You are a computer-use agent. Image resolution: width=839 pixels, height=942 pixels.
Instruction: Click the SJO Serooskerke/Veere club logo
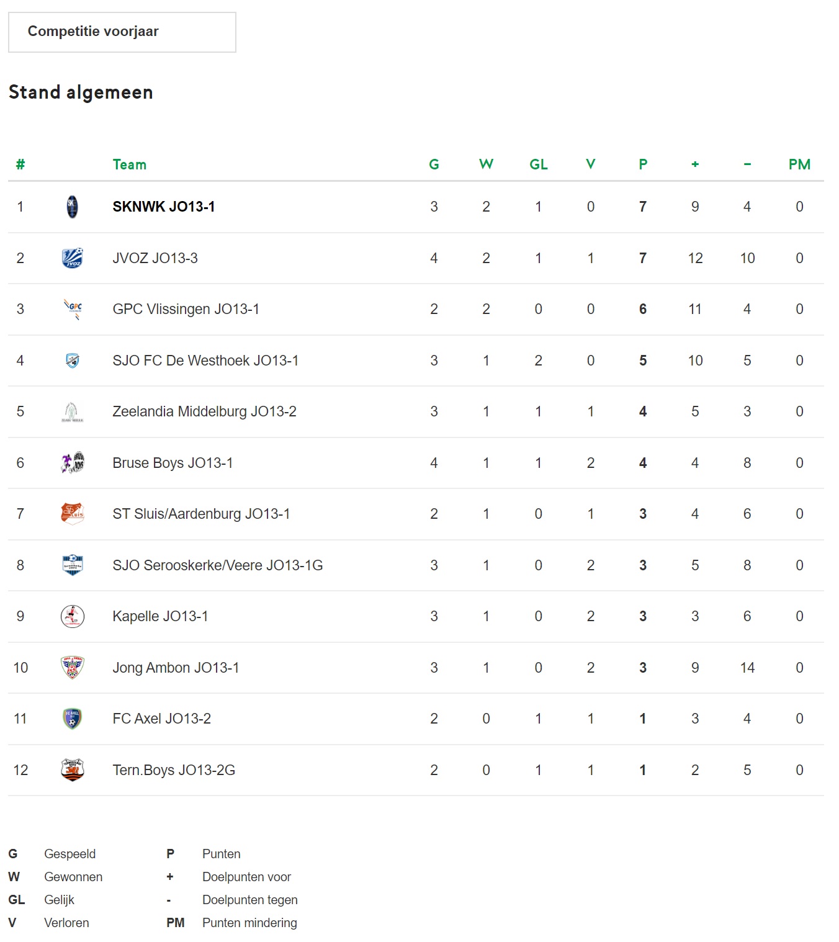[73, 565]
